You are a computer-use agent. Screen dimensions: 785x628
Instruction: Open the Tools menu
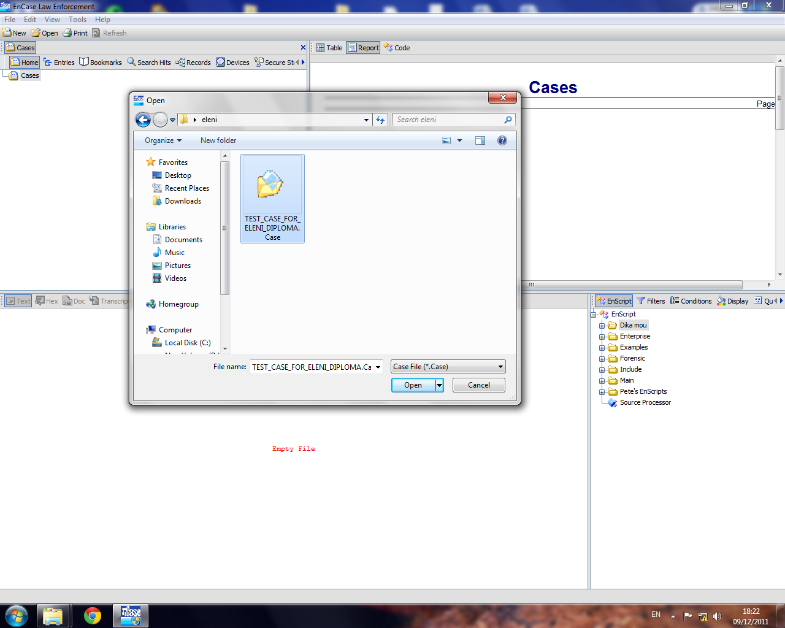[x=77, y=20]
